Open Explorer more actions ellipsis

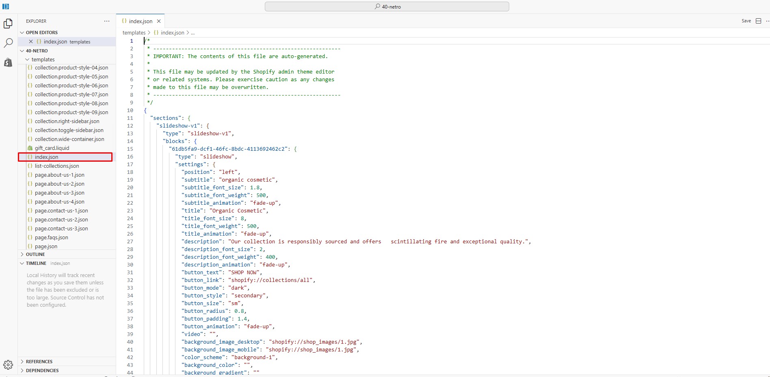pyautogui.click(x=107, y=21)
